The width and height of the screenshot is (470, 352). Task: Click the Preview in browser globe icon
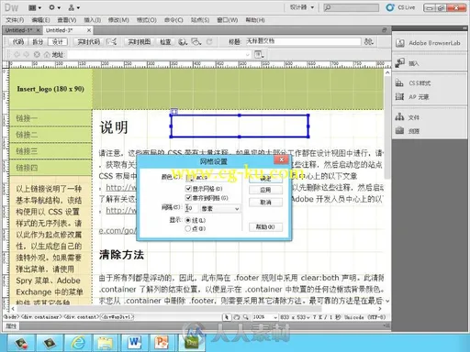pyautogui.click(x=183, y=41)
